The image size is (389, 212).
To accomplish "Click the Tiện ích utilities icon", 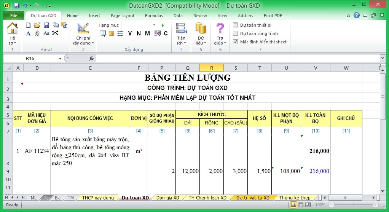I will pos(181,33).
